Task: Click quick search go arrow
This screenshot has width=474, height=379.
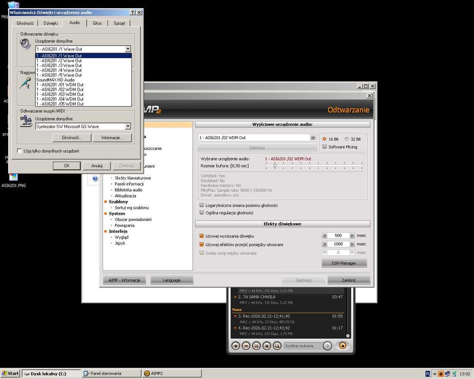Action: [327, 346]
